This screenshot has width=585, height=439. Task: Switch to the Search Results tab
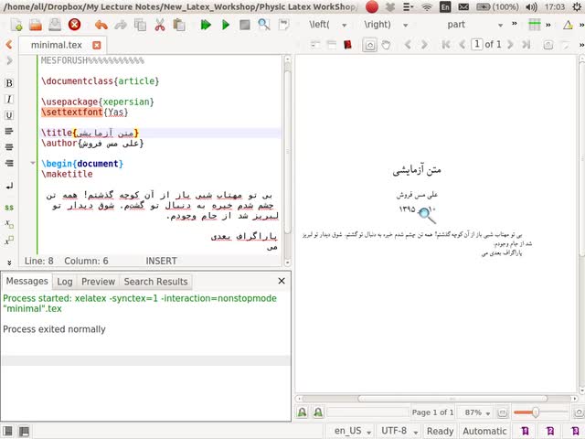156,282
